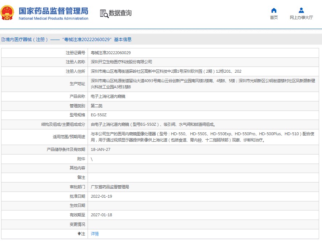Click the bulb icon beside 注
The width and height of the screenshot is (322, 241).
click(x=79, y=234)
